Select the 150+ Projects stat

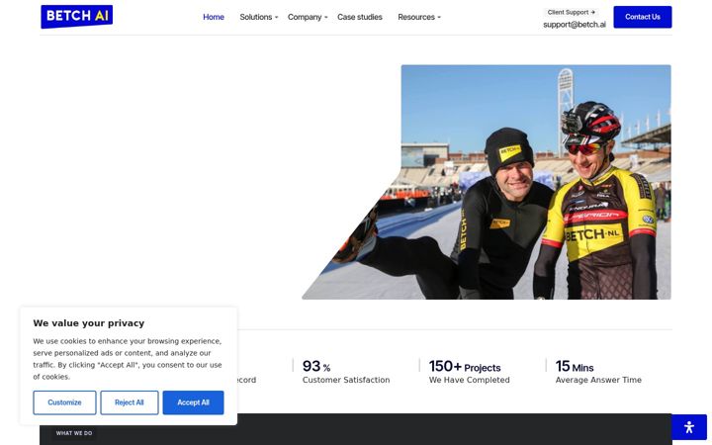tap(469, 372)
